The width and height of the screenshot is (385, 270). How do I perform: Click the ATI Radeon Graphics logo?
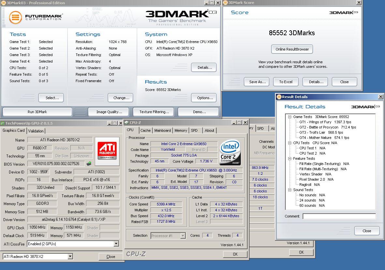pos(107,151)
